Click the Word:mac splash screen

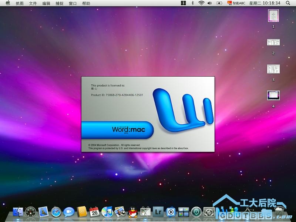click(148, 114)
